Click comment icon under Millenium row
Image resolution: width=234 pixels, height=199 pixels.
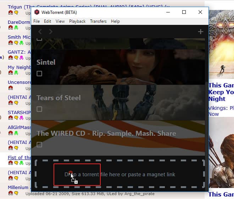16,193
